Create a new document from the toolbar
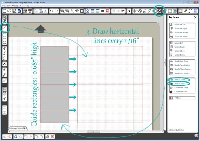 click(x=5, y=11)
